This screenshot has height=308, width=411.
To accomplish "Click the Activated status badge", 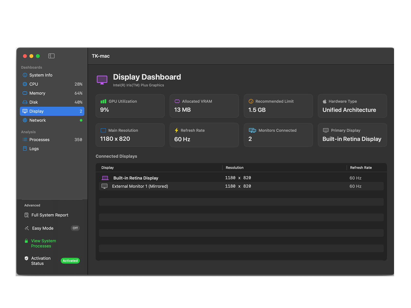I will [x=70, y=261].
